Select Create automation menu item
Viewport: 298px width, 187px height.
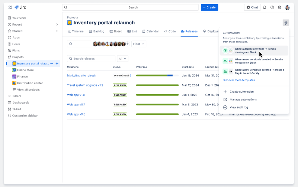(241, 92)
